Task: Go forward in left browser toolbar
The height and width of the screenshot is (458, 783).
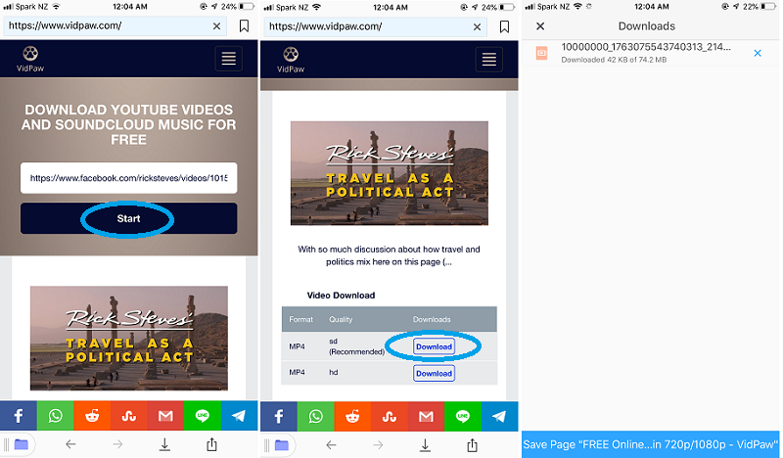Action: pos(117,444)
